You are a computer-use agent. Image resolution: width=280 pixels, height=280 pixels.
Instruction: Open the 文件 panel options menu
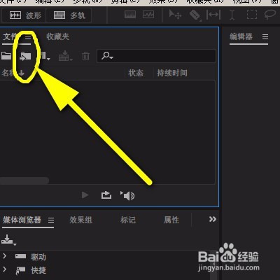click(x=28, y=37)
